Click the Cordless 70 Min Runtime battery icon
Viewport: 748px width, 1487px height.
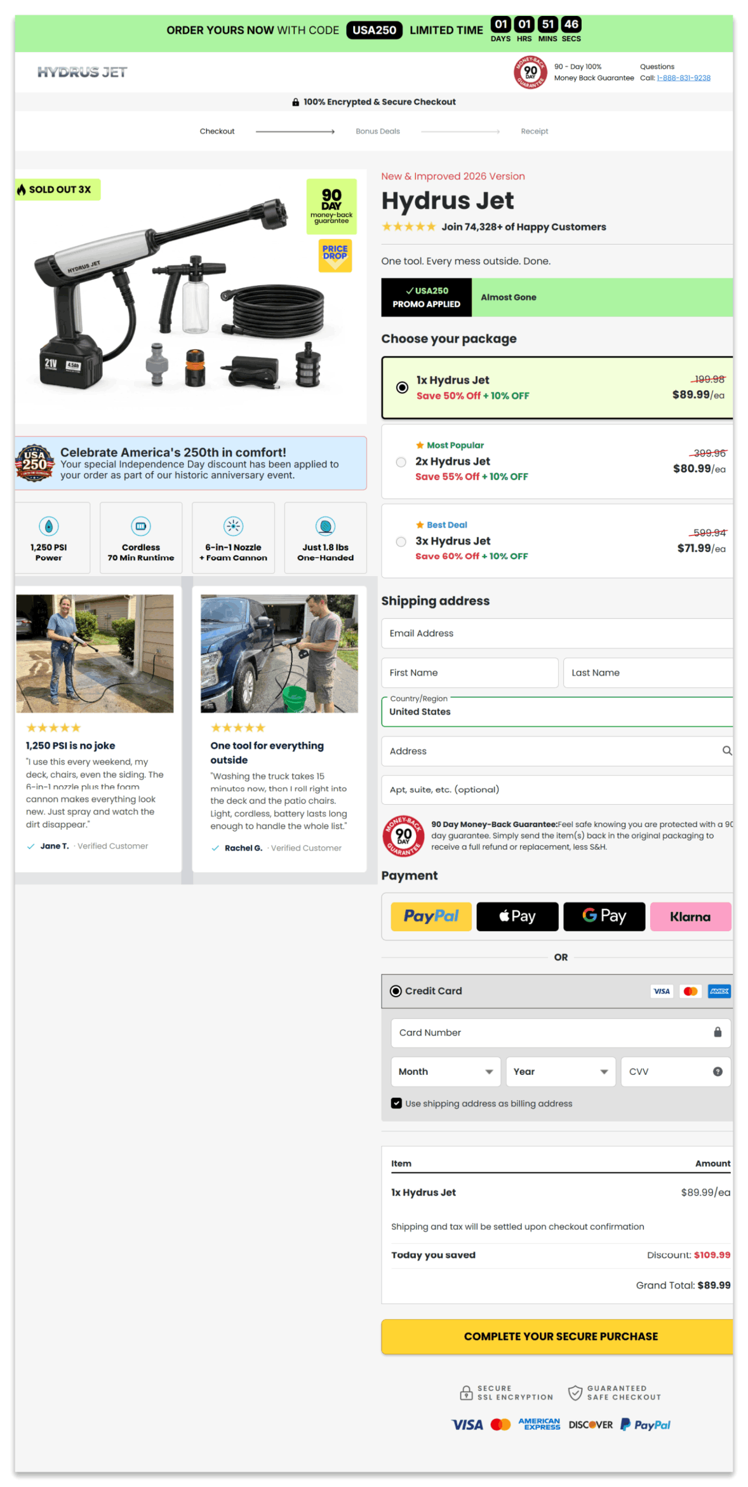tap(141, 526)
